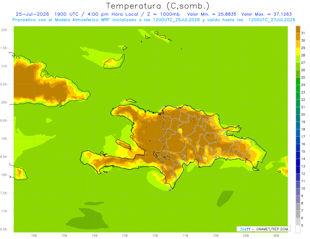Click the '72W' longitude label
Screen dimensions: 310x239
[155, 236]
